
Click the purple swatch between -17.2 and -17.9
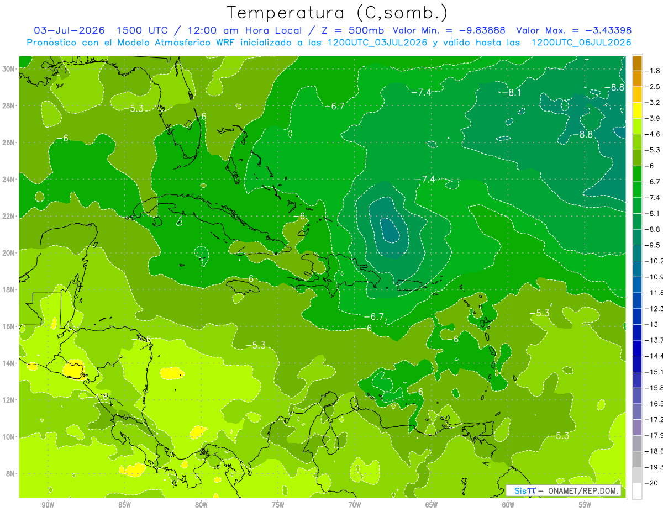pos(637,427)
